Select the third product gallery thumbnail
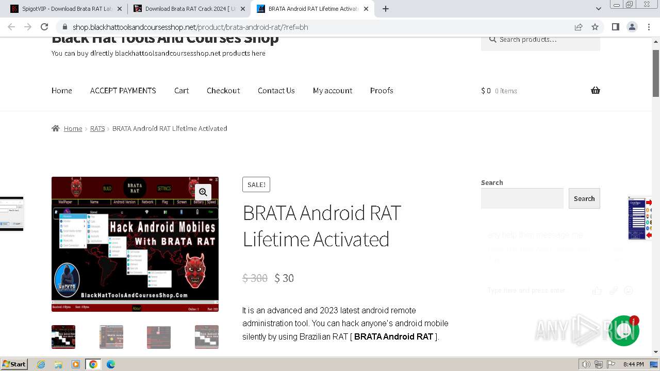This screenshot has width=660, height=371. pos(159,337)
